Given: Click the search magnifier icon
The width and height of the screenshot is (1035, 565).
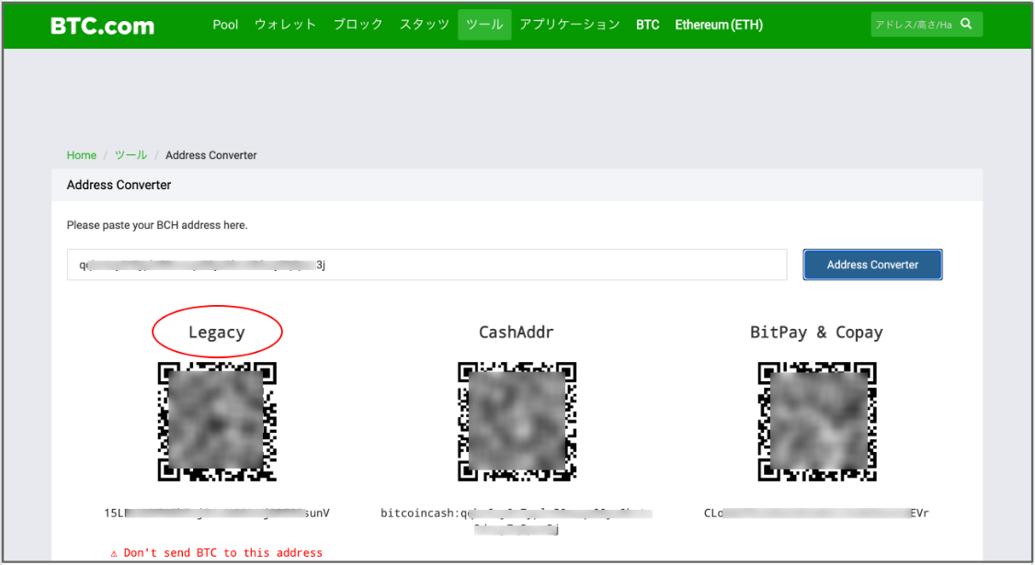Looking at the screenshot, I should pyautogui.click(x=966, y=24).
